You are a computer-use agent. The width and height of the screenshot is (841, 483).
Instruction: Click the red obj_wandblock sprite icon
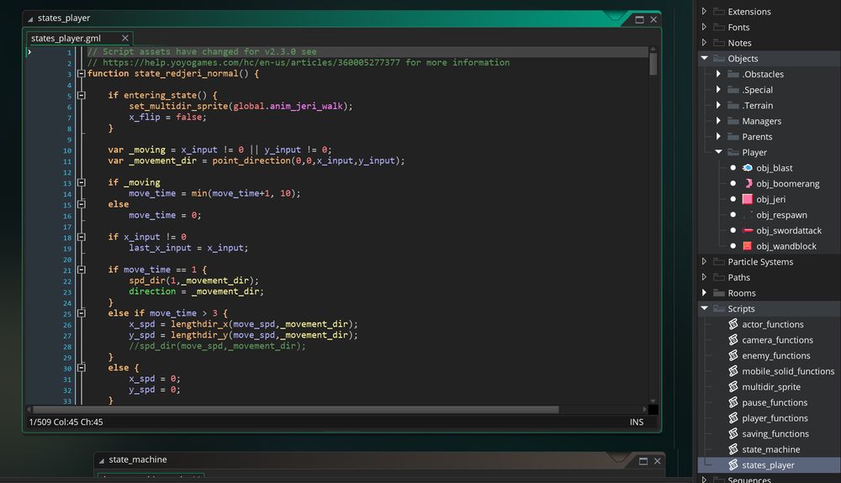click(747, 246)
